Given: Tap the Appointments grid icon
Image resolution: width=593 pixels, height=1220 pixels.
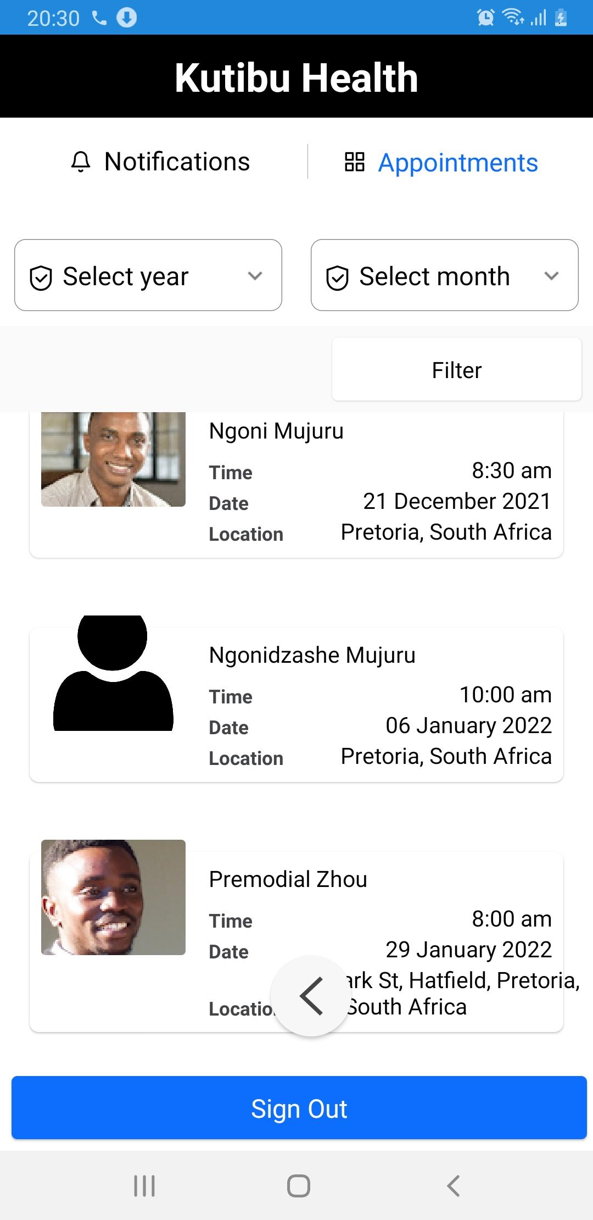Looking at the screenshot, I should [x=355, y=162].
